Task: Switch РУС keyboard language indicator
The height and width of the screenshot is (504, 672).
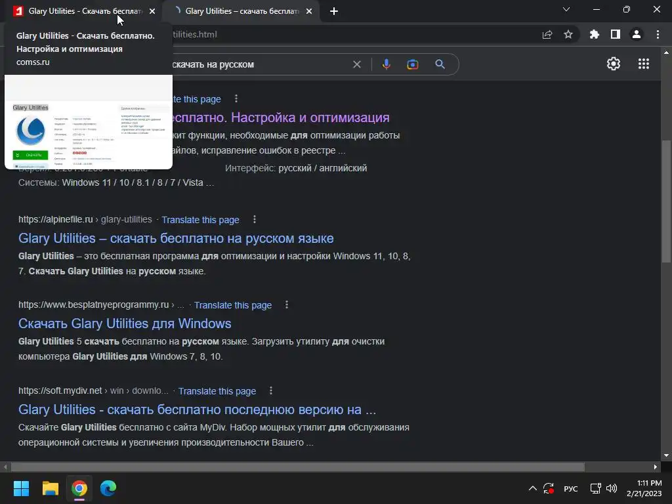Action: (570, 488)
